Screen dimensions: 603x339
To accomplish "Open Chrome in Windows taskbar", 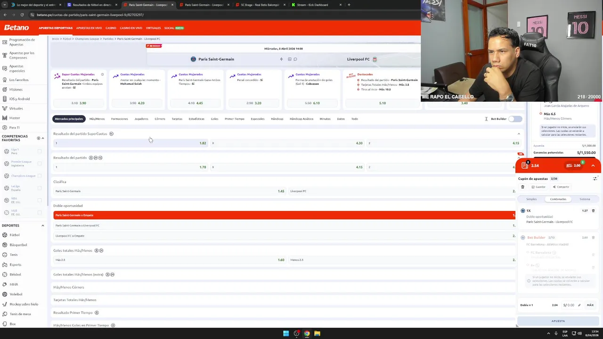I will point(307,333).
